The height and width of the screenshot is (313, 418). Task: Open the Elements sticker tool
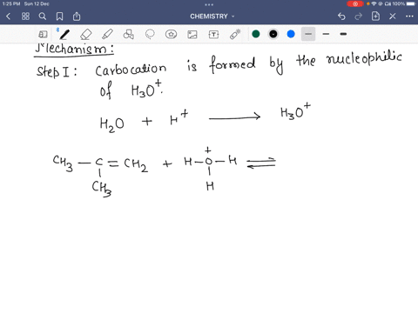172,34
